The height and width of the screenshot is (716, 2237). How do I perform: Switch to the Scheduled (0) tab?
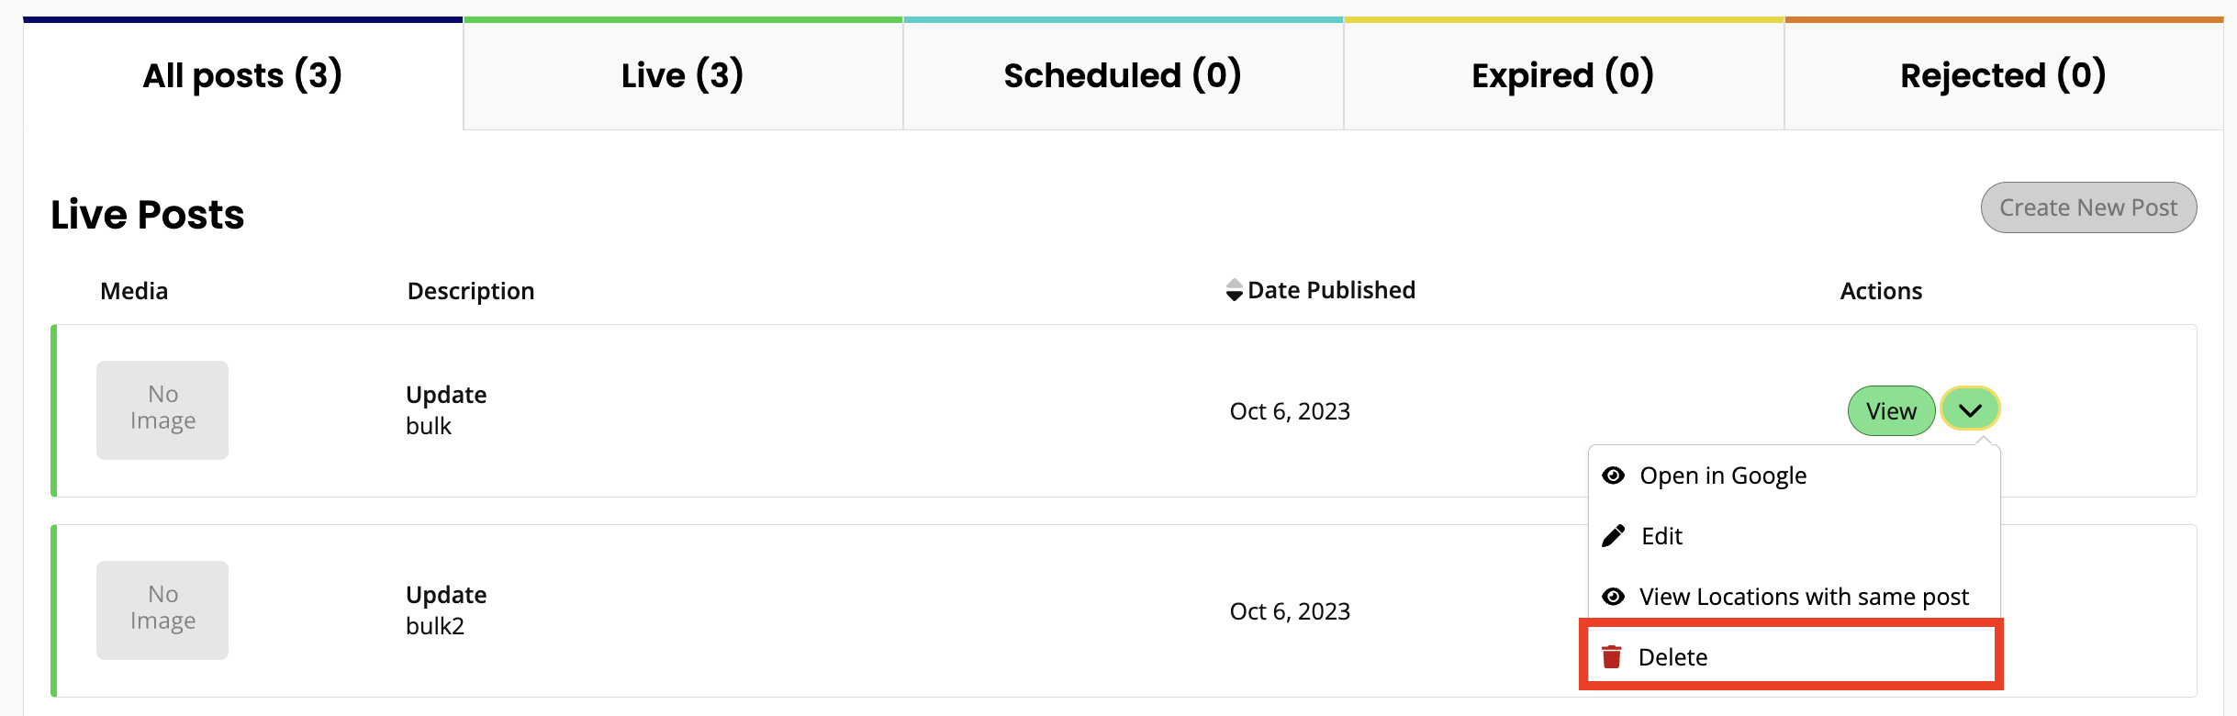pyautogui.click(x=1122, y=74)
